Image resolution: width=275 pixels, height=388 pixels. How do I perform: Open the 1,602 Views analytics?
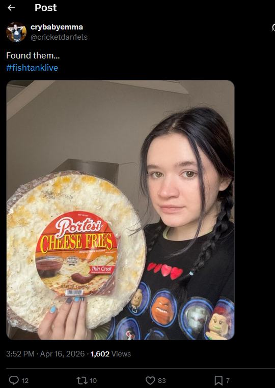111,354
